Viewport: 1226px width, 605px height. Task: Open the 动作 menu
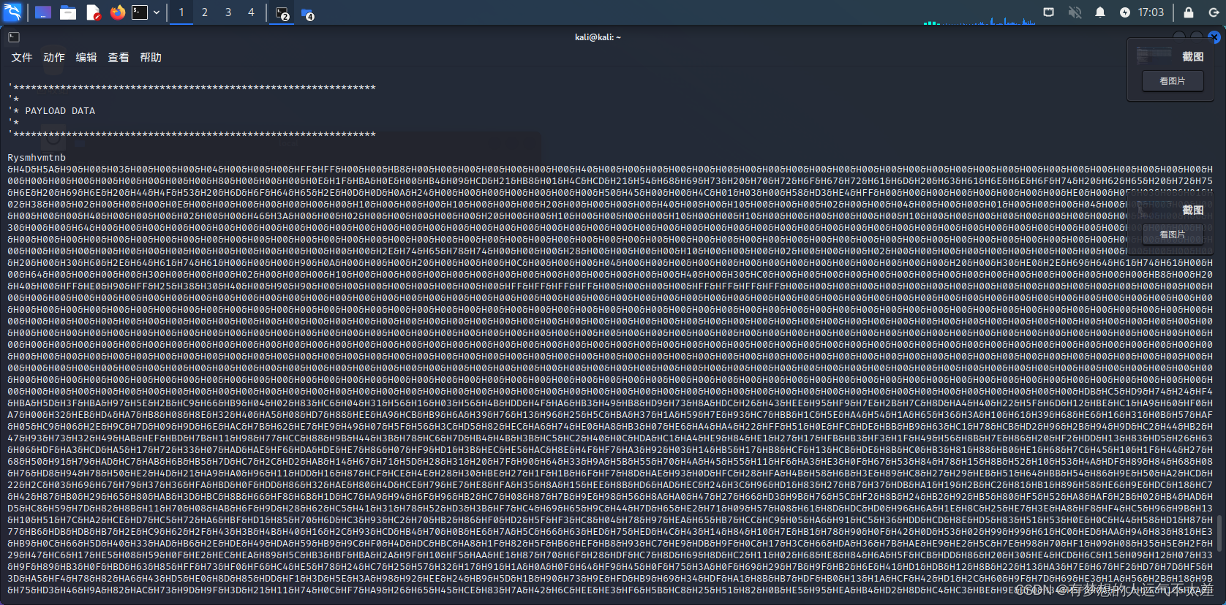coord(54,58)
